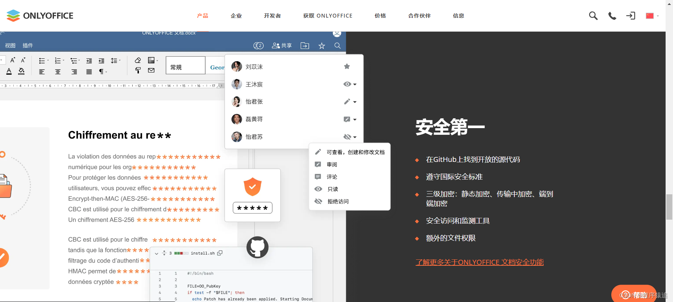Click the 共享 share button

pos(282,45)
